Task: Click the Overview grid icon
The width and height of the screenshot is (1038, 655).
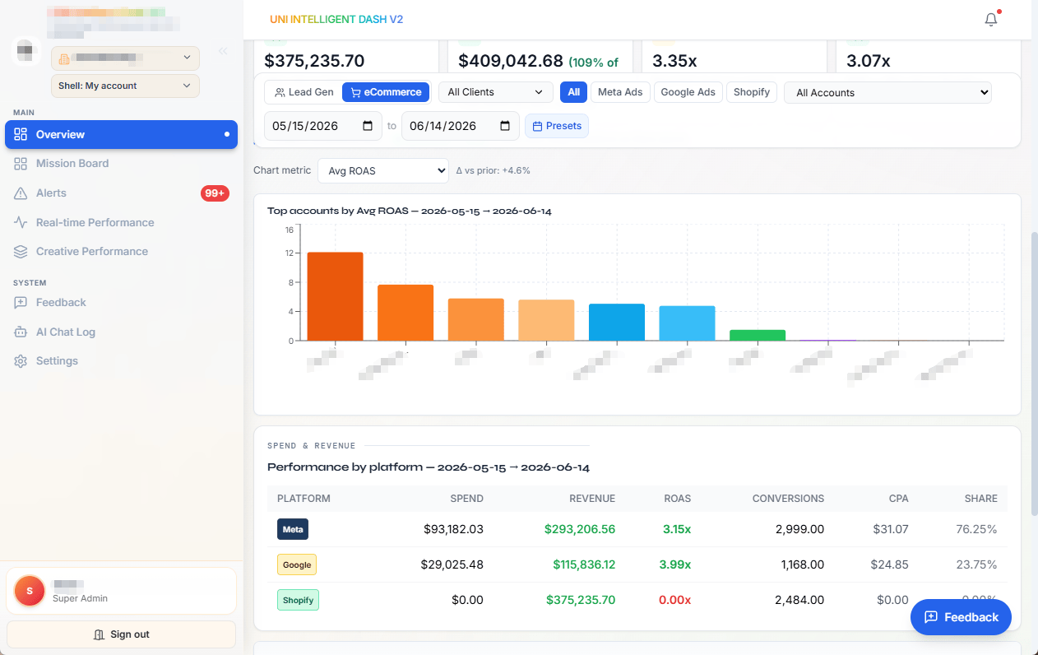Action: (x=21, y=134)
